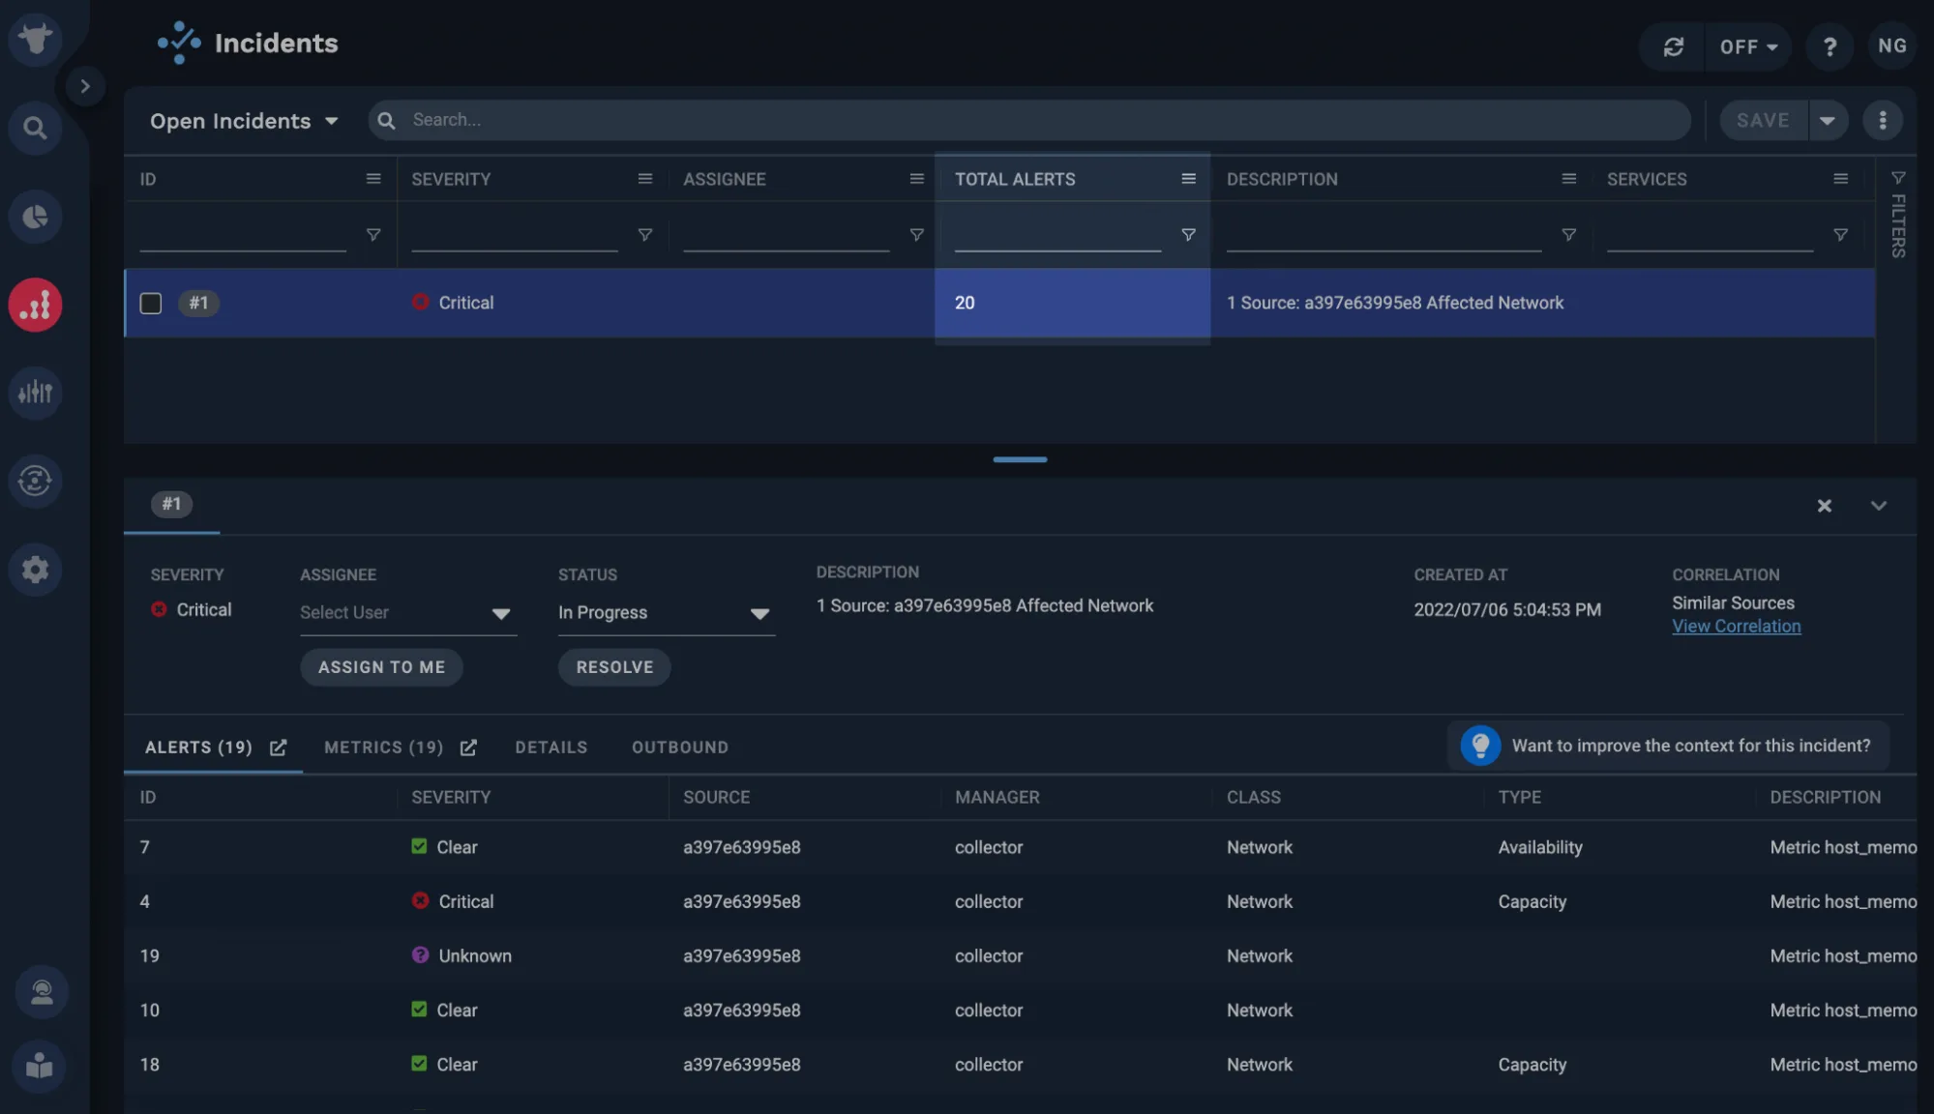Click the Services column filter funnel
Image resolution: width=1934 pixels, height=1114 pixels.
(1841, 235)
